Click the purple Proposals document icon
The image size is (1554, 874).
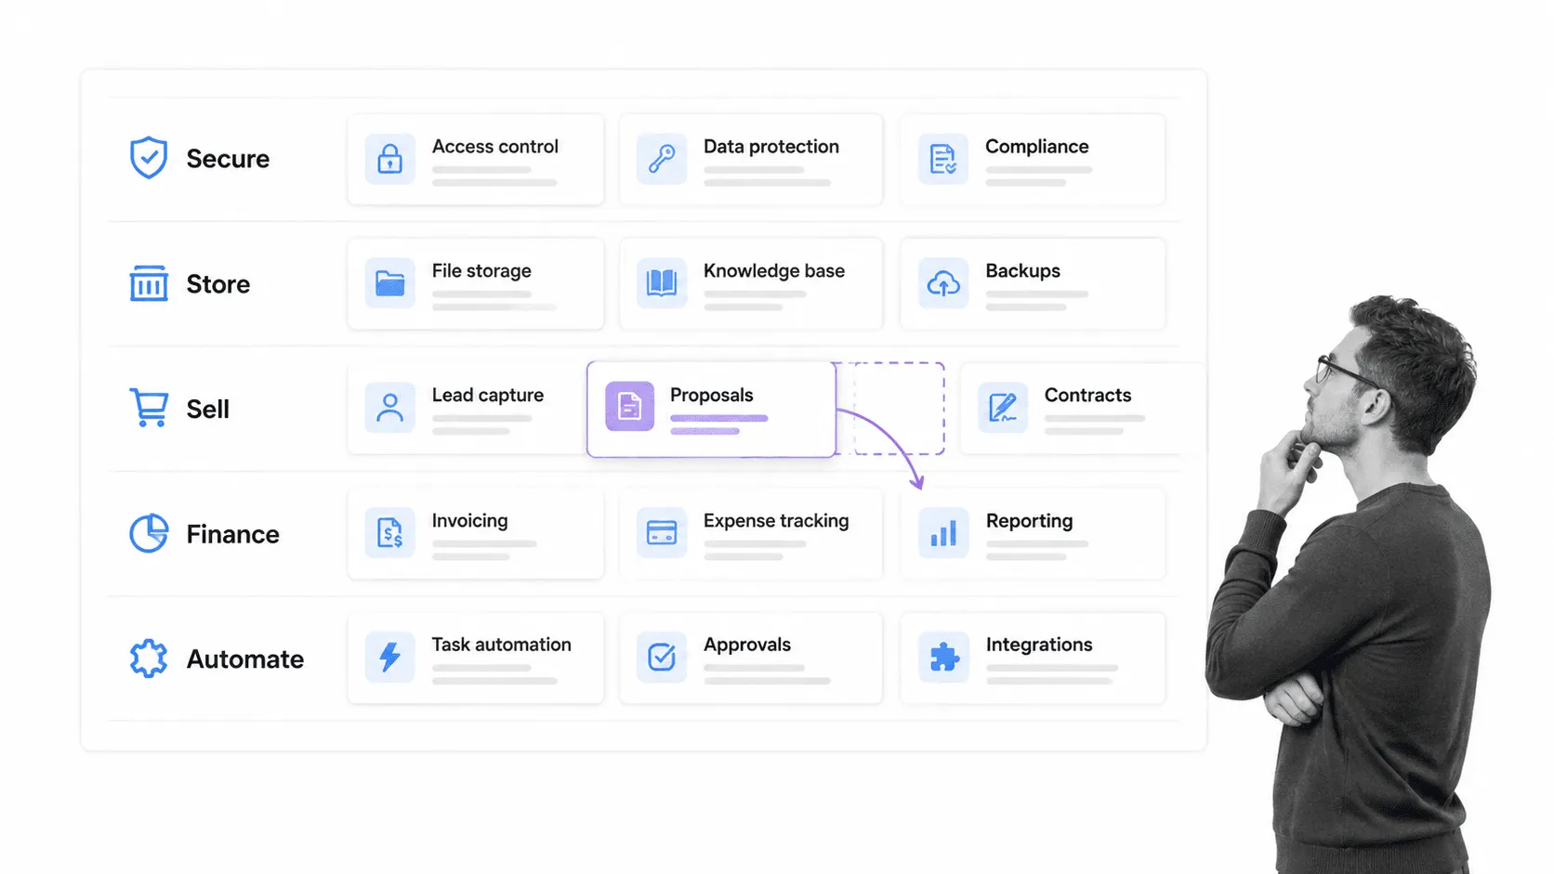[x=630, y=407]
